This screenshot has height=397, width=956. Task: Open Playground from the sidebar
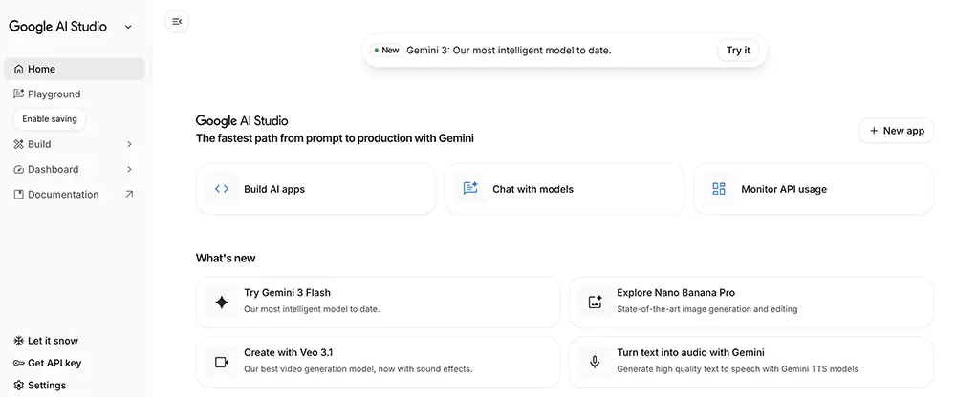[75, 94]
